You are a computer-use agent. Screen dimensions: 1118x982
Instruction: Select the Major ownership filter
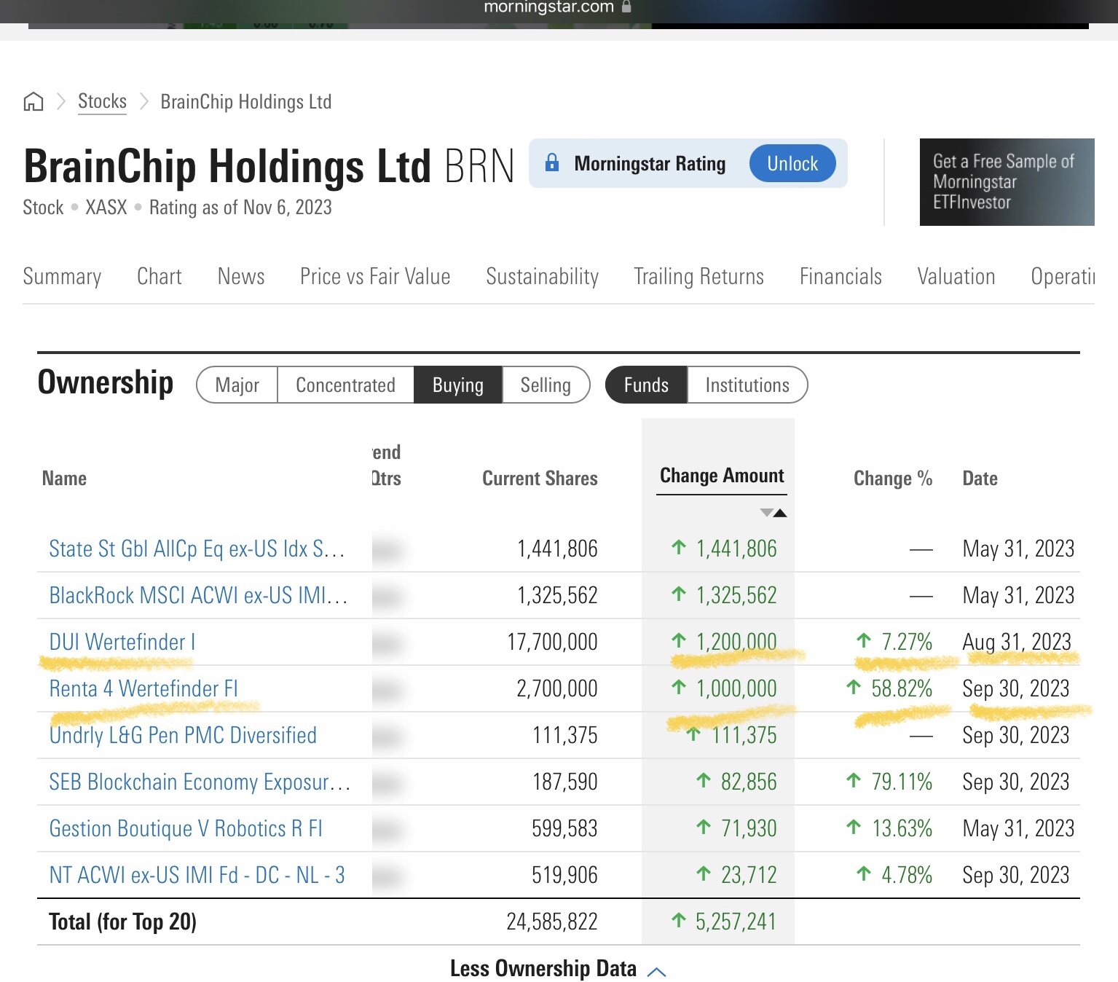237,385
